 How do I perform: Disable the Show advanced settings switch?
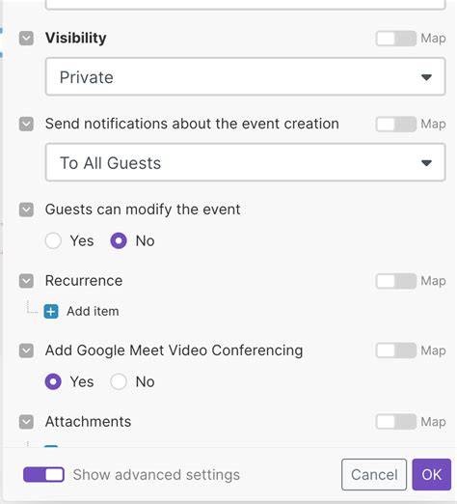tap(43, 474)
